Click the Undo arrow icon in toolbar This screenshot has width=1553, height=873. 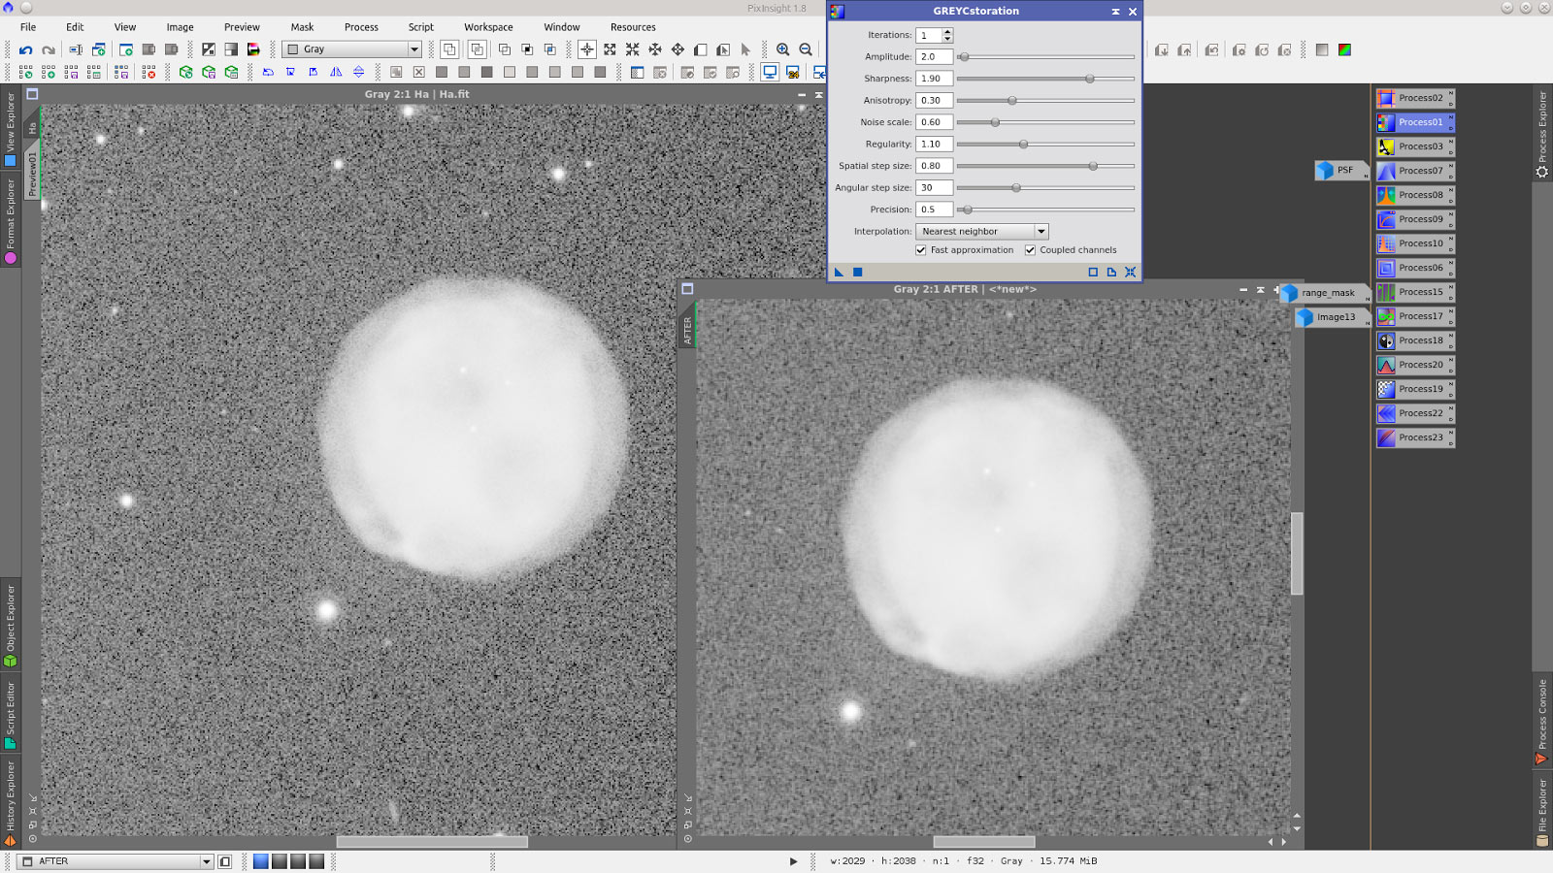point(25,49)
